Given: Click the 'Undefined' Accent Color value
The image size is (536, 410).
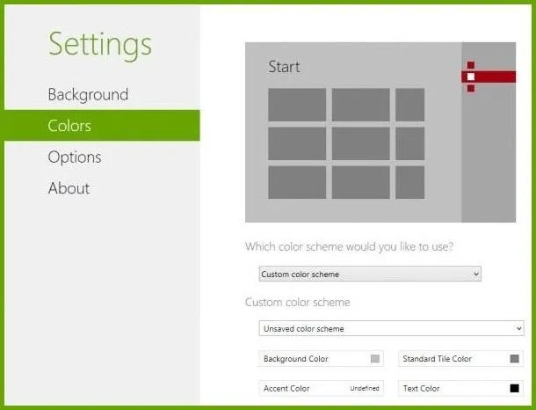Looking at the screenshot, I should (365, 388).
